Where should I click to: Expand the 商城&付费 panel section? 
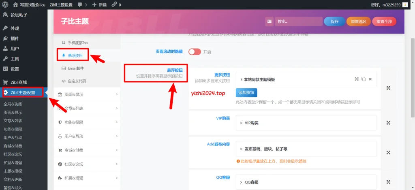pos(87,150)
